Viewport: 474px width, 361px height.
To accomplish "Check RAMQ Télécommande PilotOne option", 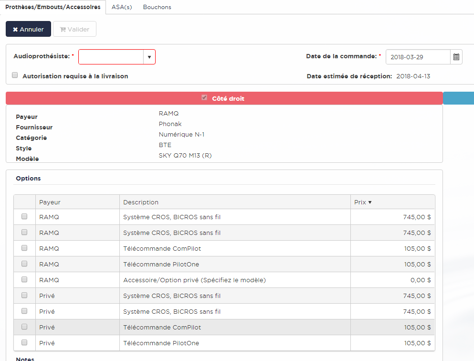I will point(24,264).
